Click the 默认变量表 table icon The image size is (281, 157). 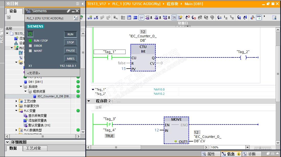click(x=25, y=125)
